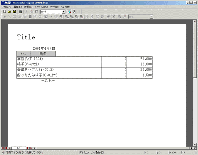This screenshot has width=198, height=155.
Task: Jump to the first page button
Action: point(6,148)
